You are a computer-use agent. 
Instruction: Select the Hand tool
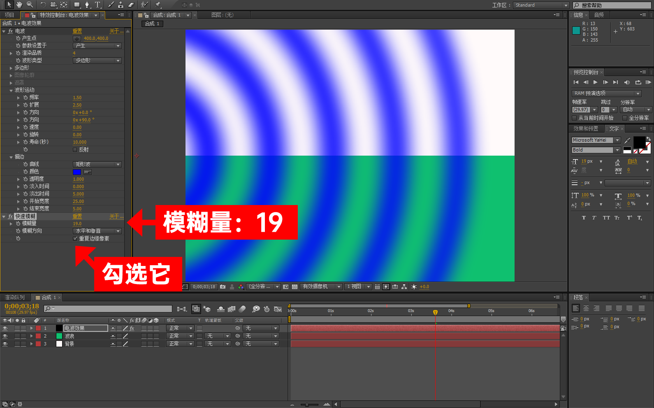19,5
